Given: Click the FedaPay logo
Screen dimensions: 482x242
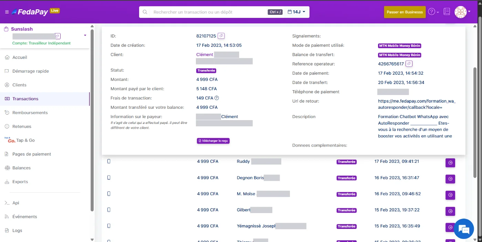Looking at the screenshot, I should click(x=30, y=12).
